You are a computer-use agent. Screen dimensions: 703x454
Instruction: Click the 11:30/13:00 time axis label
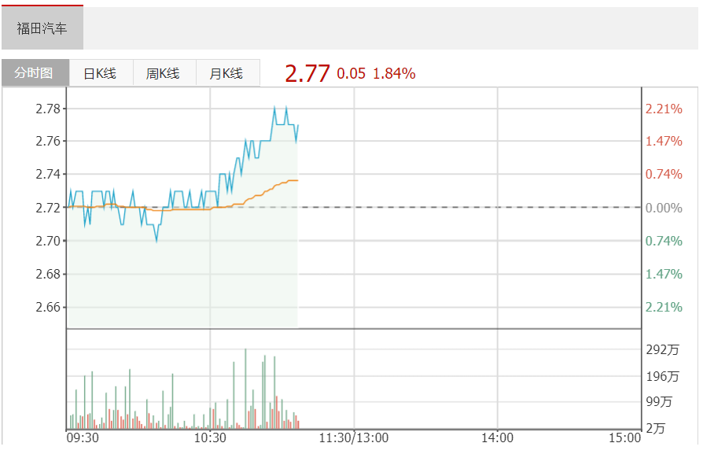[x=354, y=437]
